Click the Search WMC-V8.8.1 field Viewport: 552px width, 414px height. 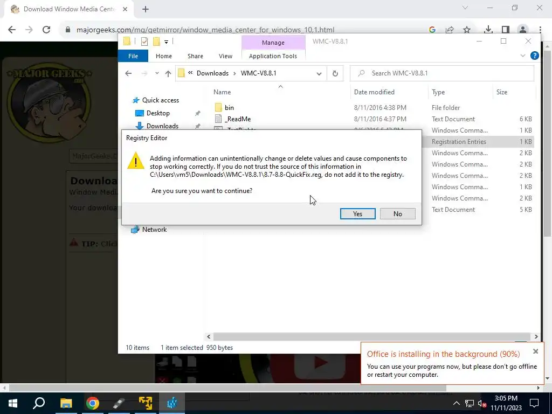(442, 73)
